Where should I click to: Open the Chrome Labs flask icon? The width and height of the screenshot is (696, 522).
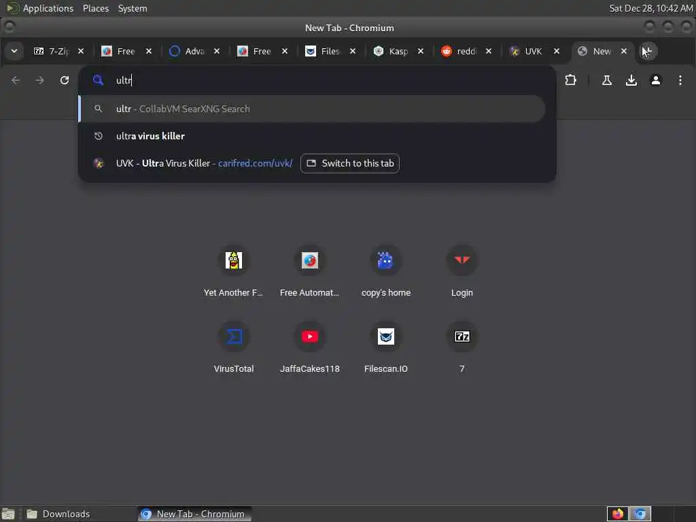607,80
